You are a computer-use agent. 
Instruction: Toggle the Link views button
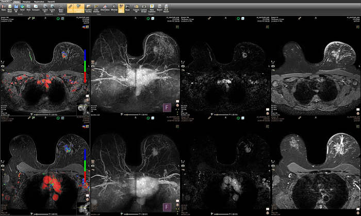(x=70, y=9)
